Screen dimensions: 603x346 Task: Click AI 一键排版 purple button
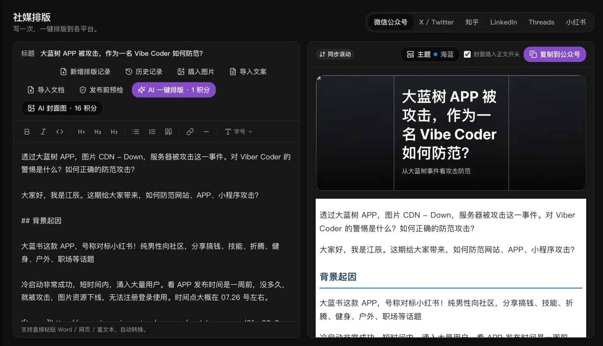tap(174, 90)
